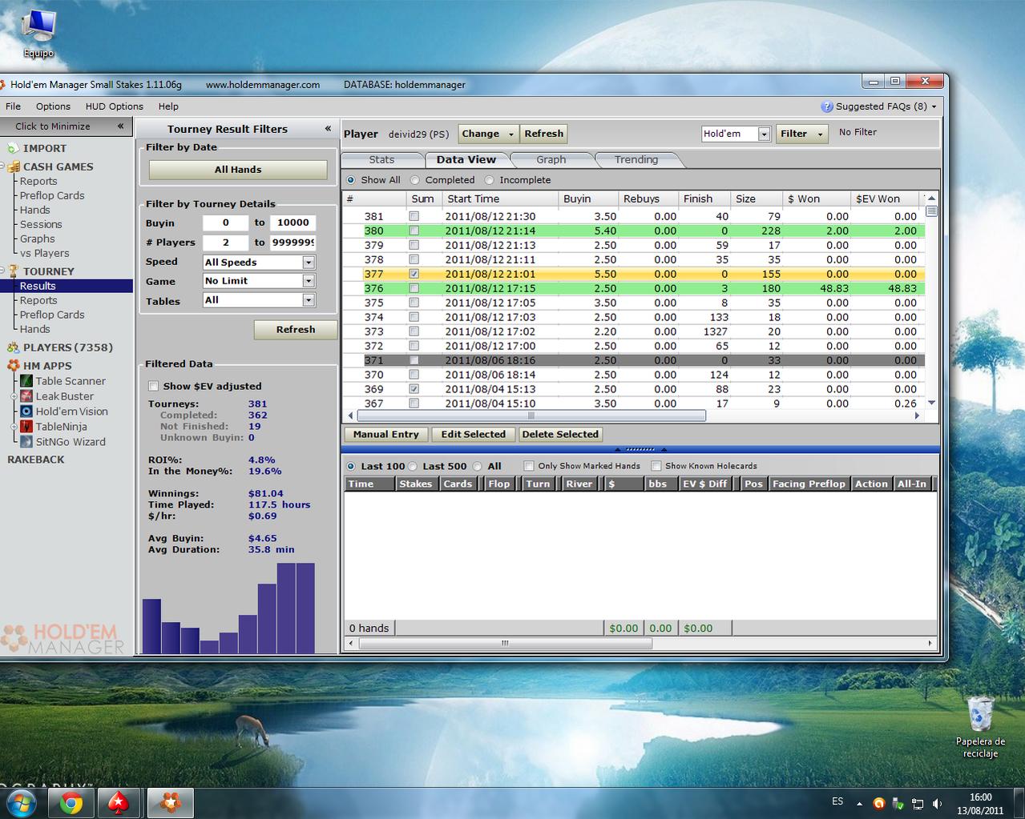Open the Hold'em game type dropdown
Viewport: 1025px width, 819px height.
764,134
